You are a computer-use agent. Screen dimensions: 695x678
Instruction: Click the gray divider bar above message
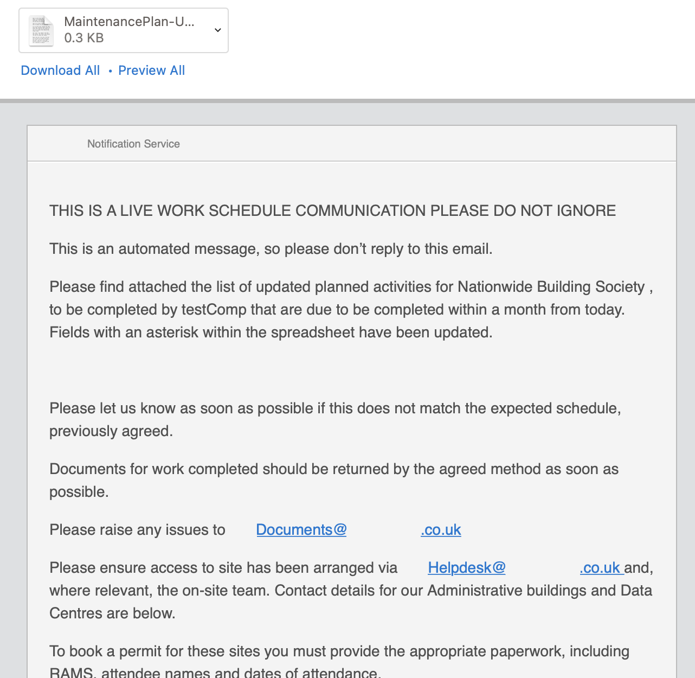pos(347,101)
